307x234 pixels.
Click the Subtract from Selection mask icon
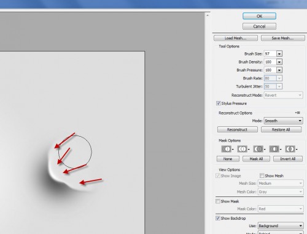tap(258, 149)
